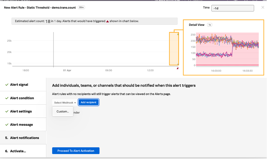Image resolution: width=267 pixels, height=159 pixels.
Task: Open the Alert condition step
Action: click(x=22, y=98)
